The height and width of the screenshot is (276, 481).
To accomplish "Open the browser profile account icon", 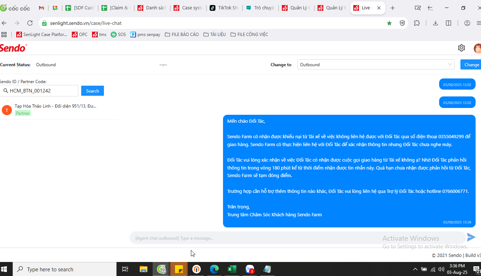I will tap(467, 23).
